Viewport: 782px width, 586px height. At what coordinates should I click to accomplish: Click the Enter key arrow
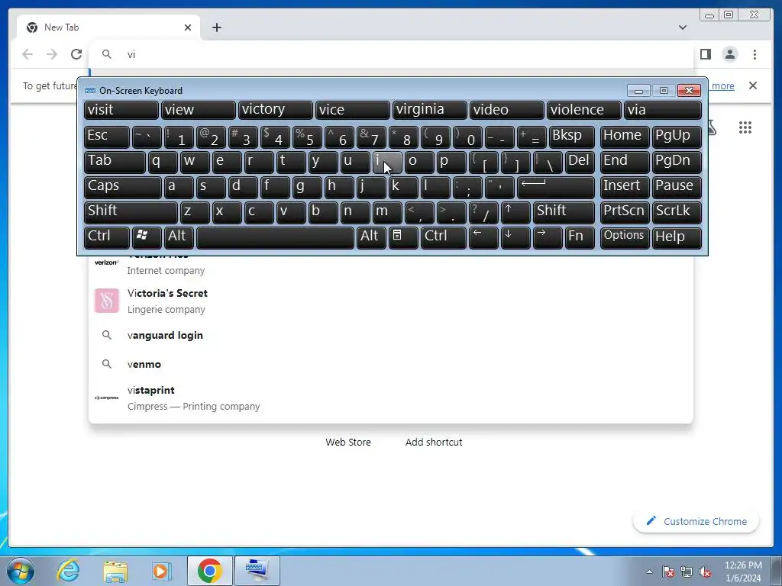tap(556, 188)
